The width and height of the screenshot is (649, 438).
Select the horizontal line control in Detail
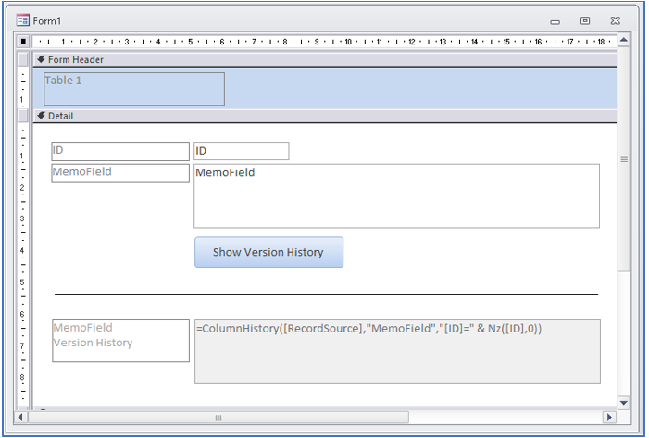click(326, 294)
